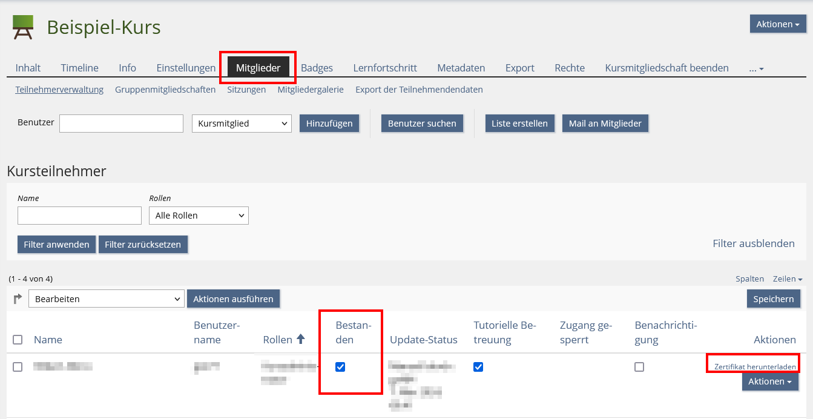This screenshot has height=419, width=813.
Task: Open the Einstellungen tab
Action: [186, 68]
